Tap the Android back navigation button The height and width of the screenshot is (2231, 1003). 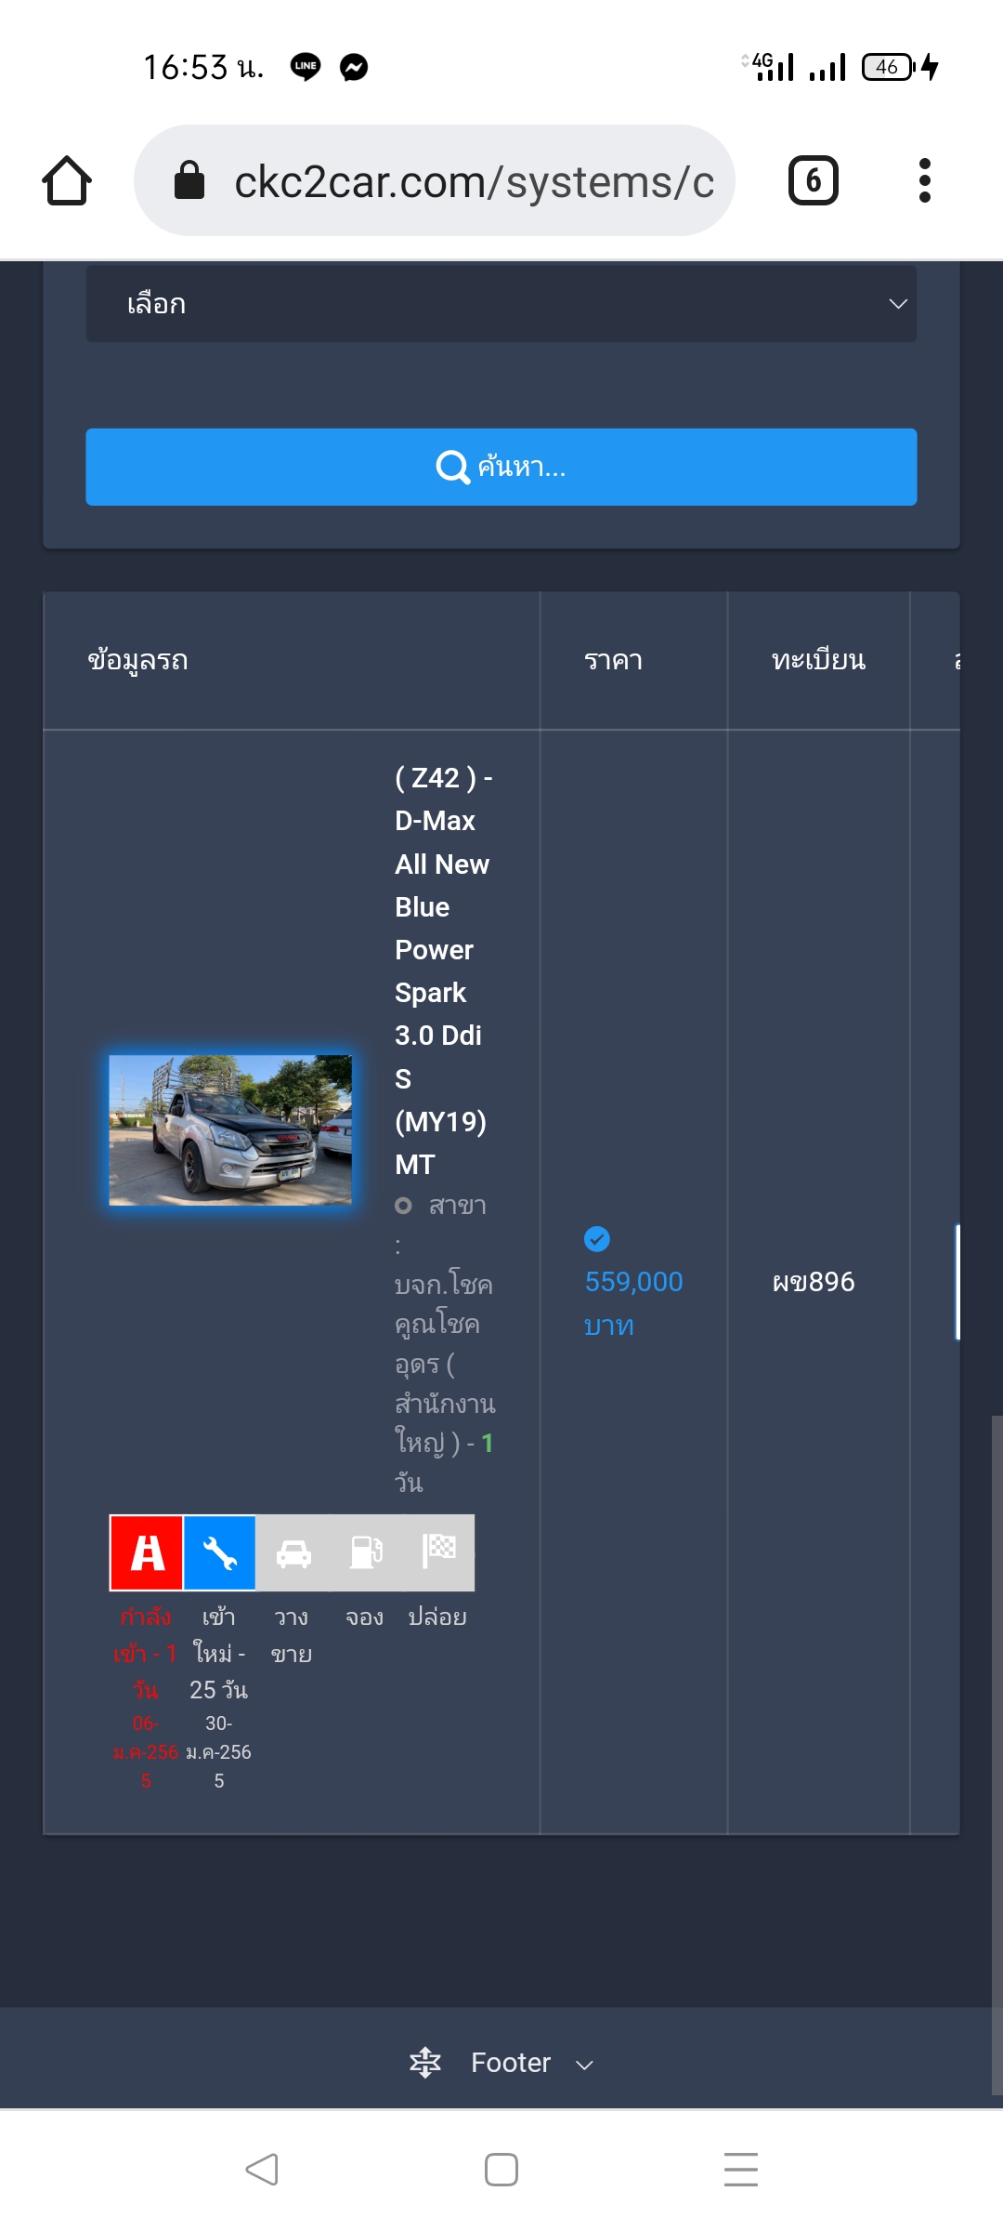[x=262, y=2170]
